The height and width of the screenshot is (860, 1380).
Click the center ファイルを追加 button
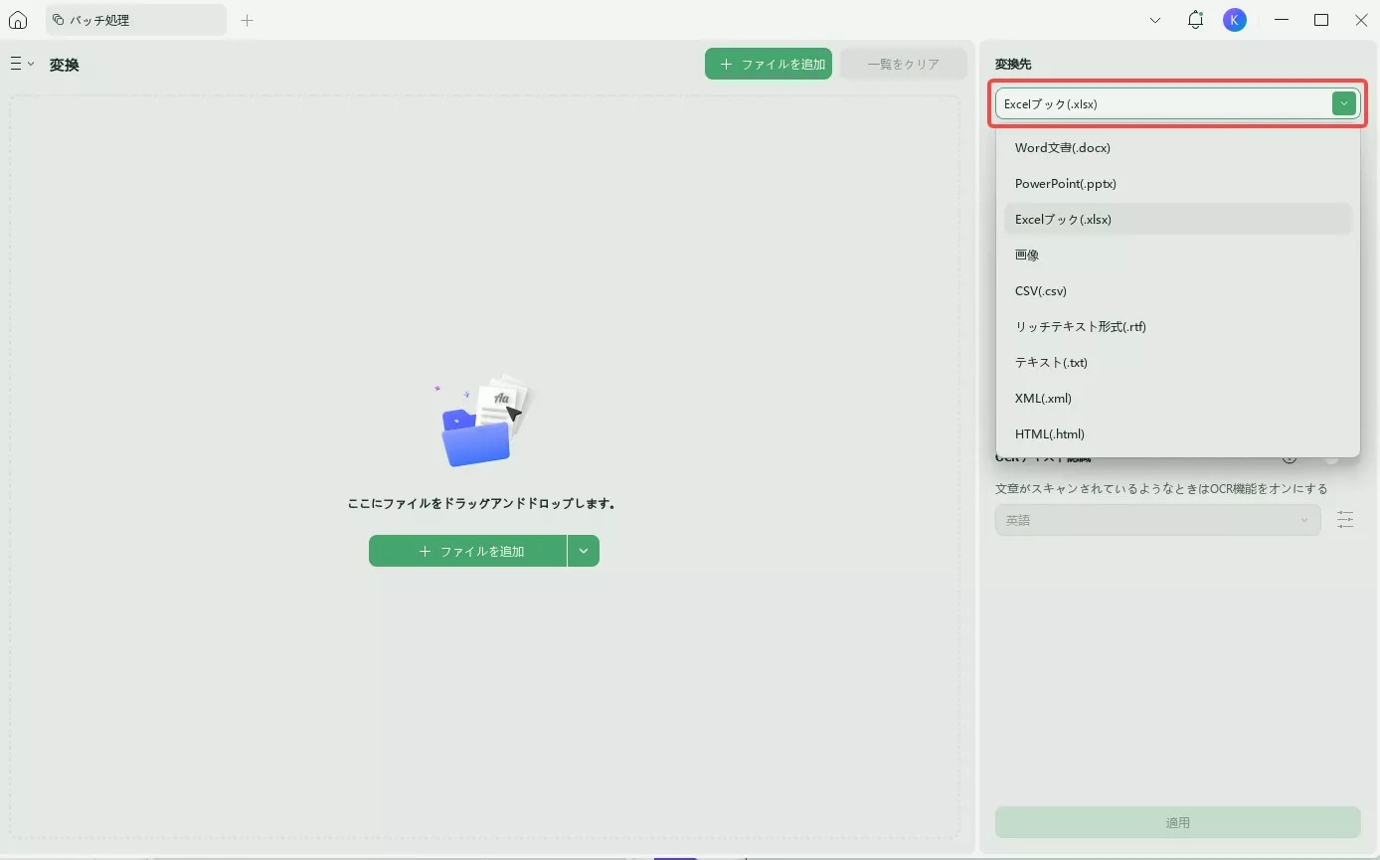click(467, 551)
